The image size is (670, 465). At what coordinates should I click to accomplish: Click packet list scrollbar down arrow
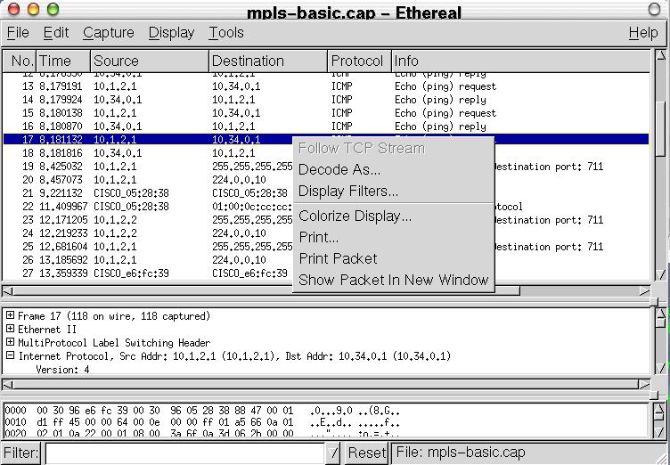pyautogui.click(x=660, y=274)
